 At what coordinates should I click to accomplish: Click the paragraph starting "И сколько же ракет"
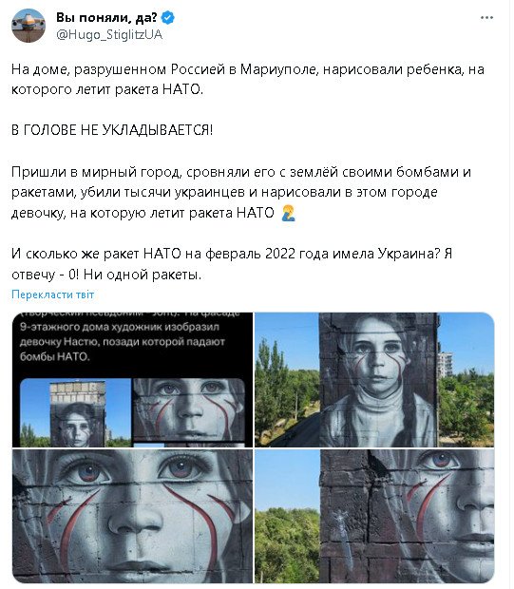(x=232, y=264)
